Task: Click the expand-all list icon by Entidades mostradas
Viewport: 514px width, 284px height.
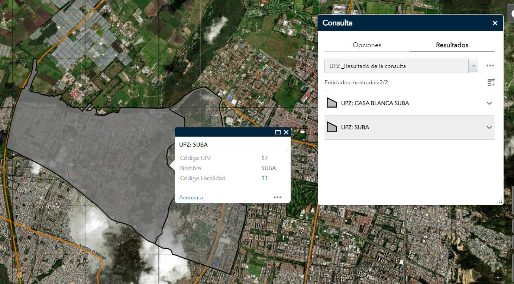Action: coord(491,82)
